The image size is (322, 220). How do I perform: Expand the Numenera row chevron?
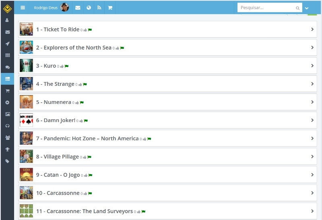312,102
